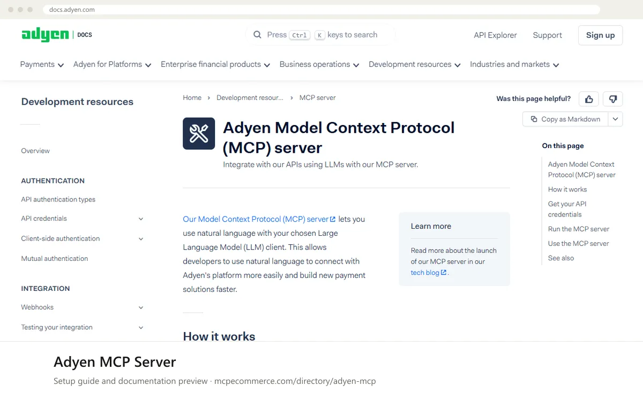
Task: Click the Sign up button
Action: tap(600, 35)
